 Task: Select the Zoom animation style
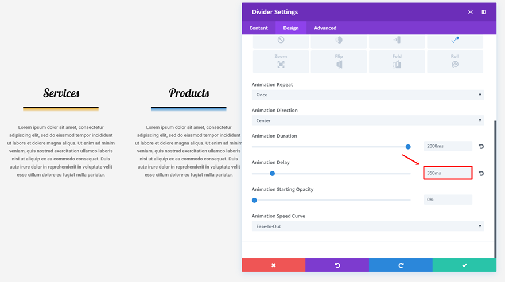pos(281,61)
